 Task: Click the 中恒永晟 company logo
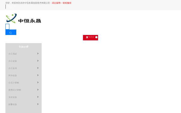24,18
